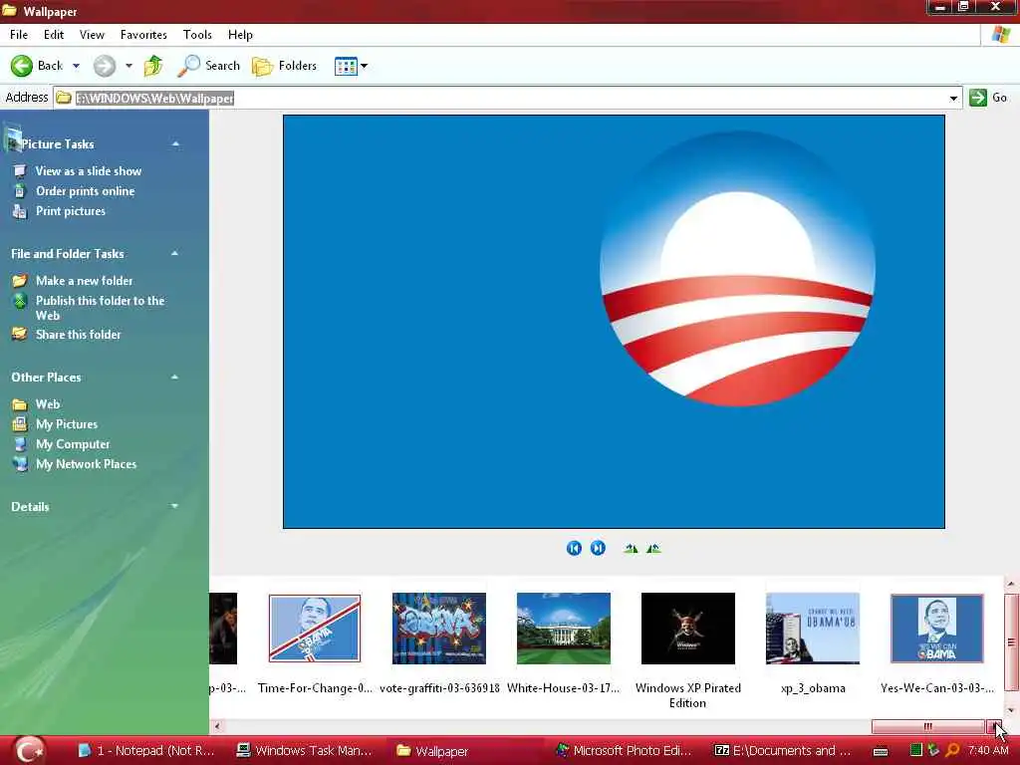Switch to Windows Task Manager in taskbar
The image size is (1020, 765).
pyautogui.click(x=304, y=751)
